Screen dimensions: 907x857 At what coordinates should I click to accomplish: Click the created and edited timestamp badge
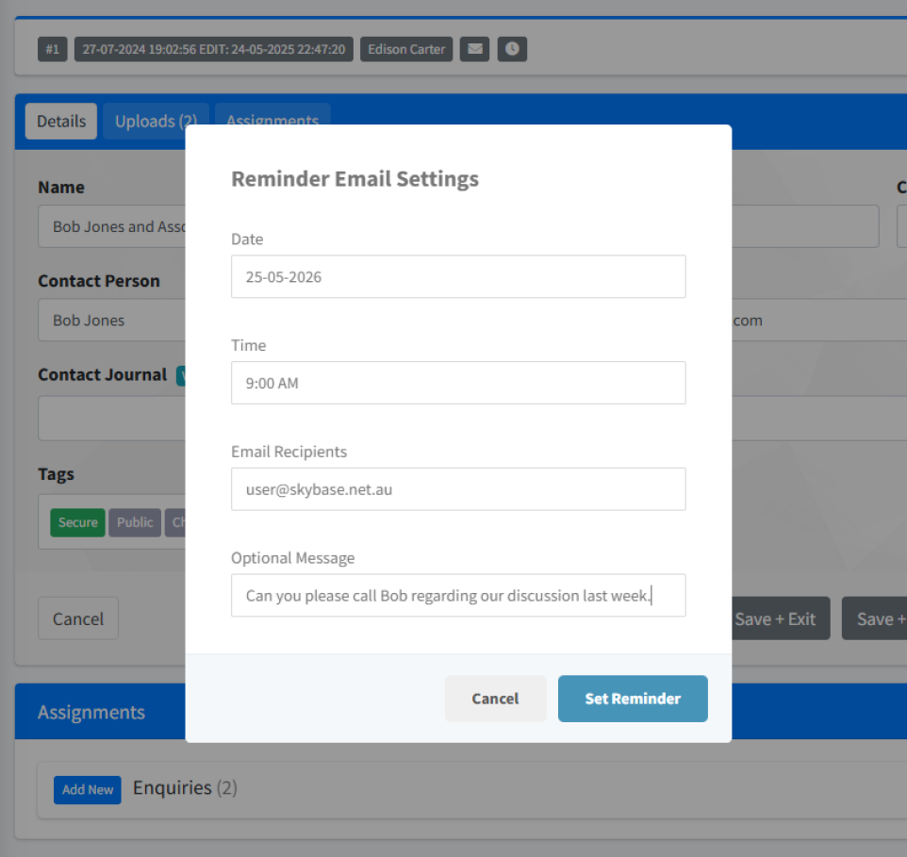(214, 49)
